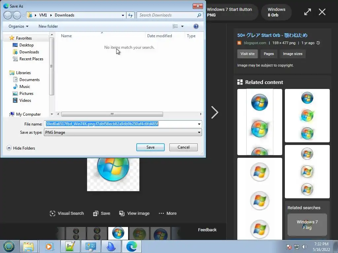Go to next image with right chevron

[215, 112]
